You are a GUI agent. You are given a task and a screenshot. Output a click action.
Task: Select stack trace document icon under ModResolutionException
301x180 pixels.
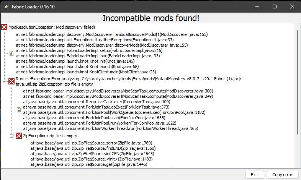click(x=11, y=53)
